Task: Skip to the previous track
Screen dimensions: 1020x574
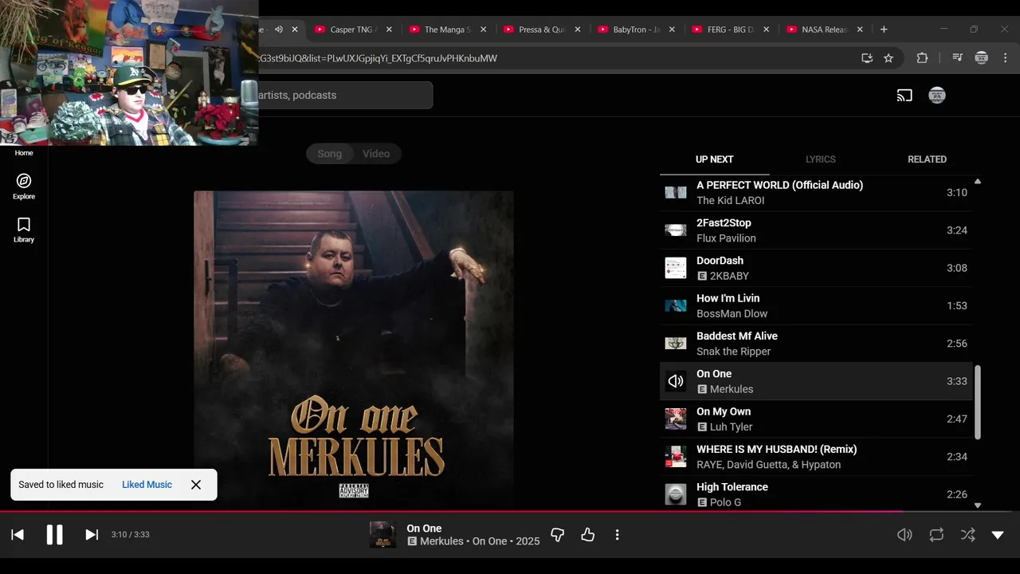Action: (18, 535)
